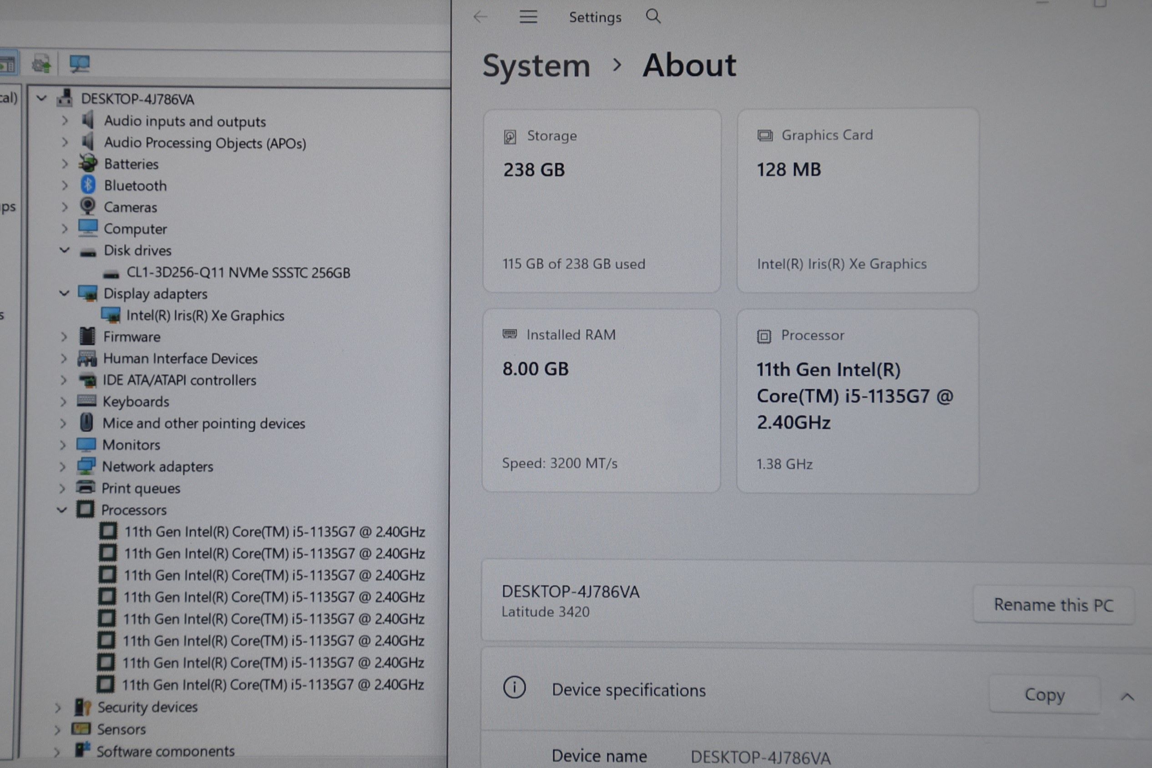Select the Keyboards icon in the tree
This screenshot has width=1152, height=768.
tap(87, 401)
